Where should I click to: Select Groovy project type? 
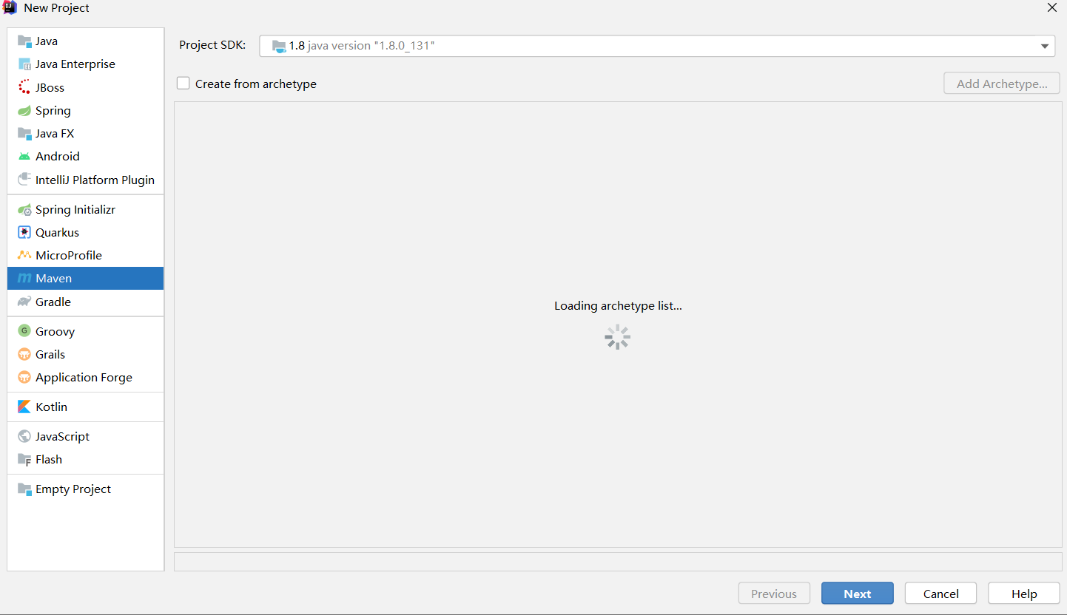(85, 331)
